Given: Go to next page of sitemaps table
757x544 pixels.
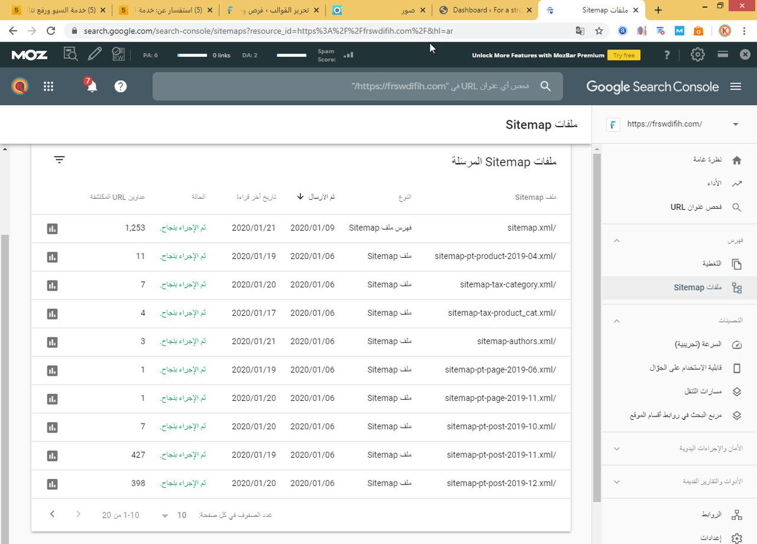Looking at the screenshot, I should tap(52, 514).
